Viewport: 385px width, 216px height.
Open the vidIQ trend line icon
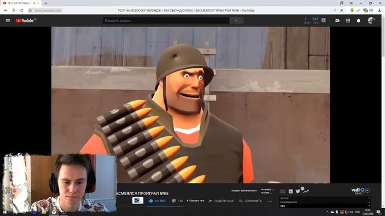[x=306, y=191]
